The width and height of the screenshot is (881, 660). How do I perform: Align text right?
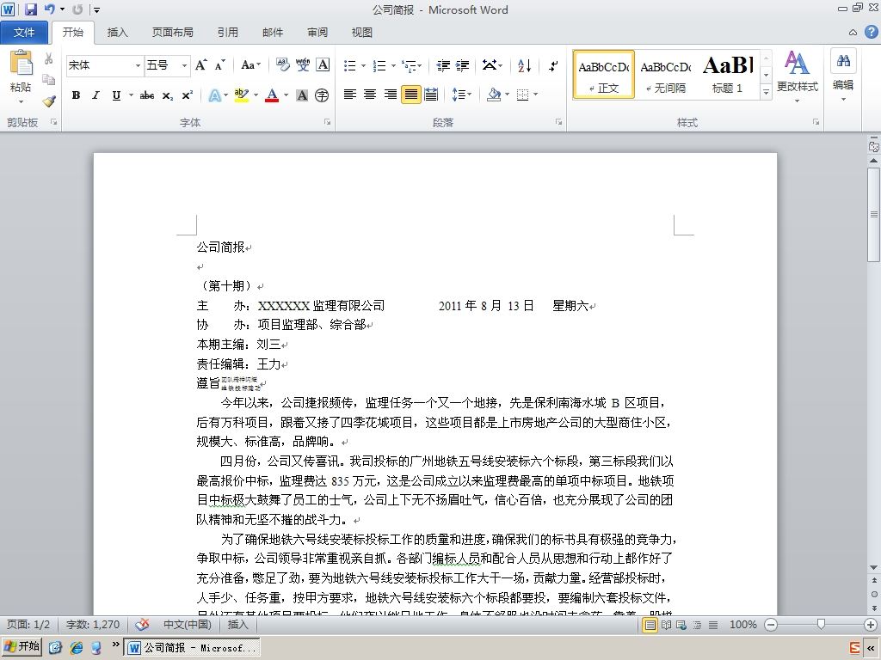[x=391, y=95]
